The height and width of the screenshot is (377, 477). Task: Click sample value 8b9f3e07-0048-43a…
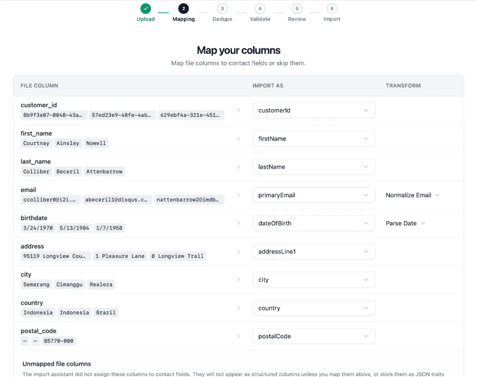click(54, 115)
